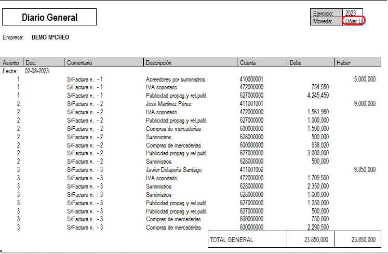The height and width of the screenshot is (254, 388).
Task: Click the "Dólar U" currency value
Action: point(354,21)
